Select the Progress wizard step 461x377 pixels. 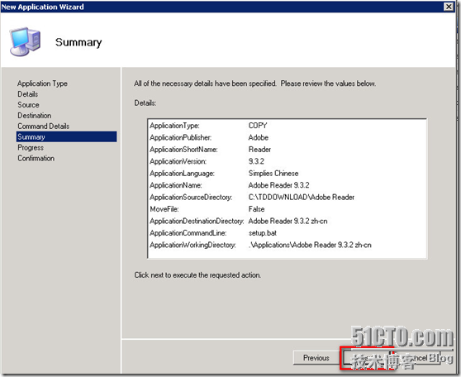pyautogui.click(x=31, y=147)
